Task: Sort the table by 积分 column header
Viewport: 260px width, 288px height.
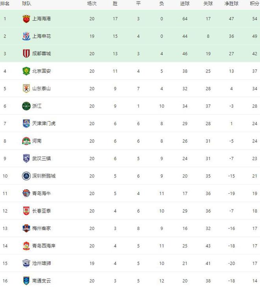Action: 254,4
